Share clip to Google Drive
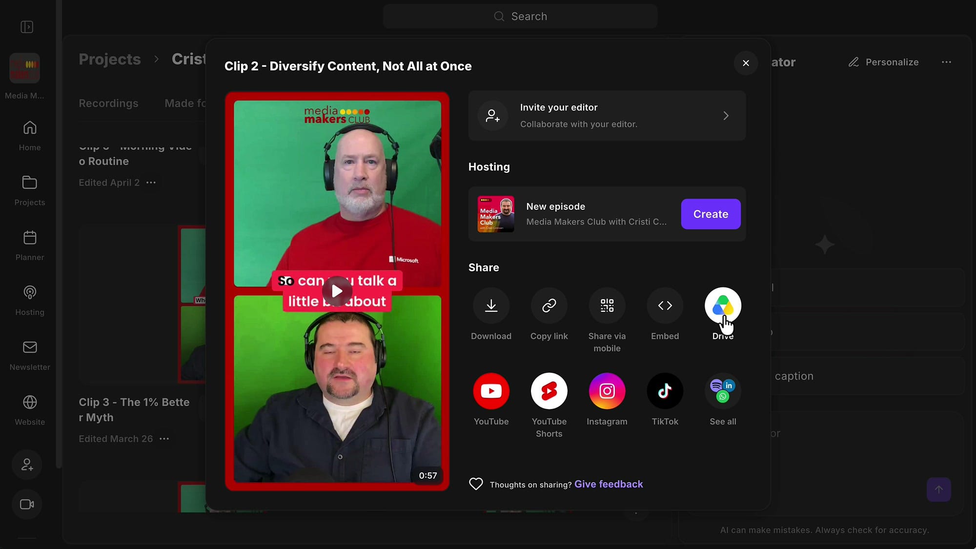 click(x=723, y=305)
